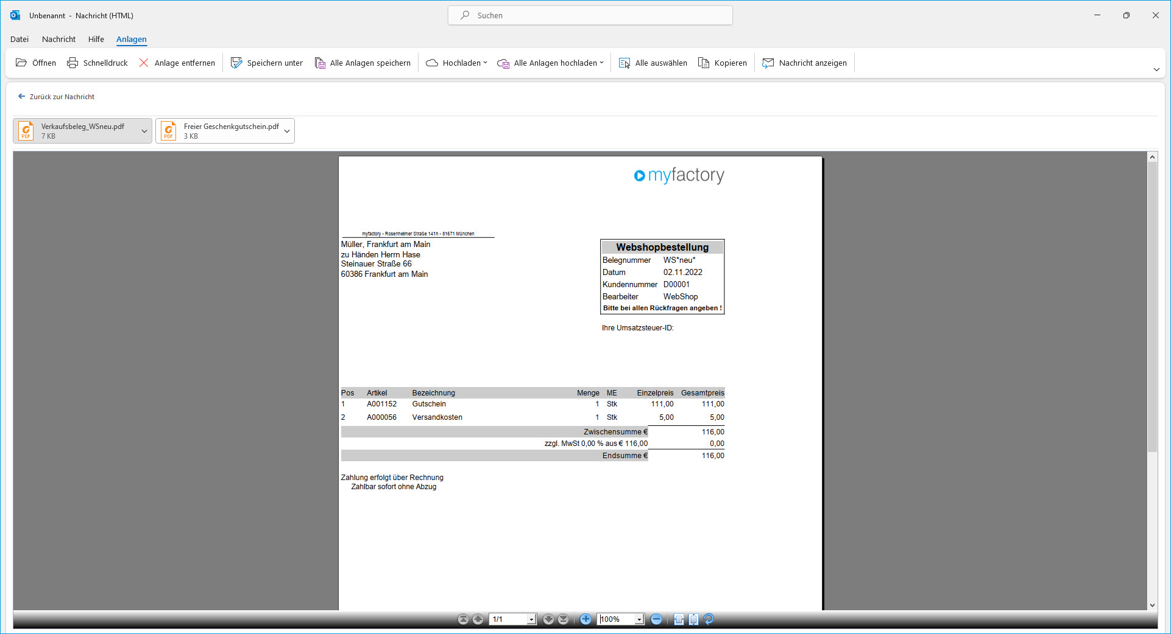Click the zoom field showing 100%

click(x=617, y=619)
